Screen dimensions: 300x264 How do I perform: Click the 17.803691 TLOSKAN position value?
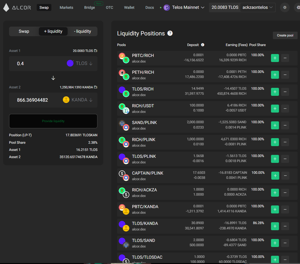pos(81,135)
